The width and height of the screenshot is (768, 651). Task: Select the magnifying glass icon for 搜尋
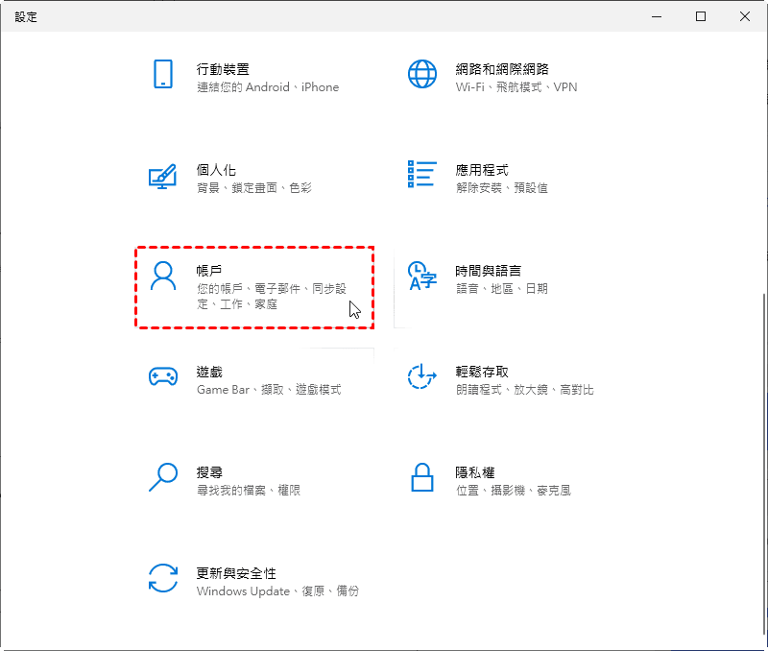162,477
